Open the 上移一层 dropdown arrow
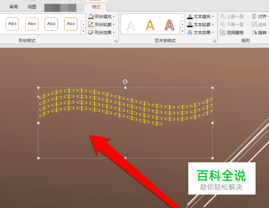Screen dimensions: 269x208 pyautogui.click(x=247, y=17)
